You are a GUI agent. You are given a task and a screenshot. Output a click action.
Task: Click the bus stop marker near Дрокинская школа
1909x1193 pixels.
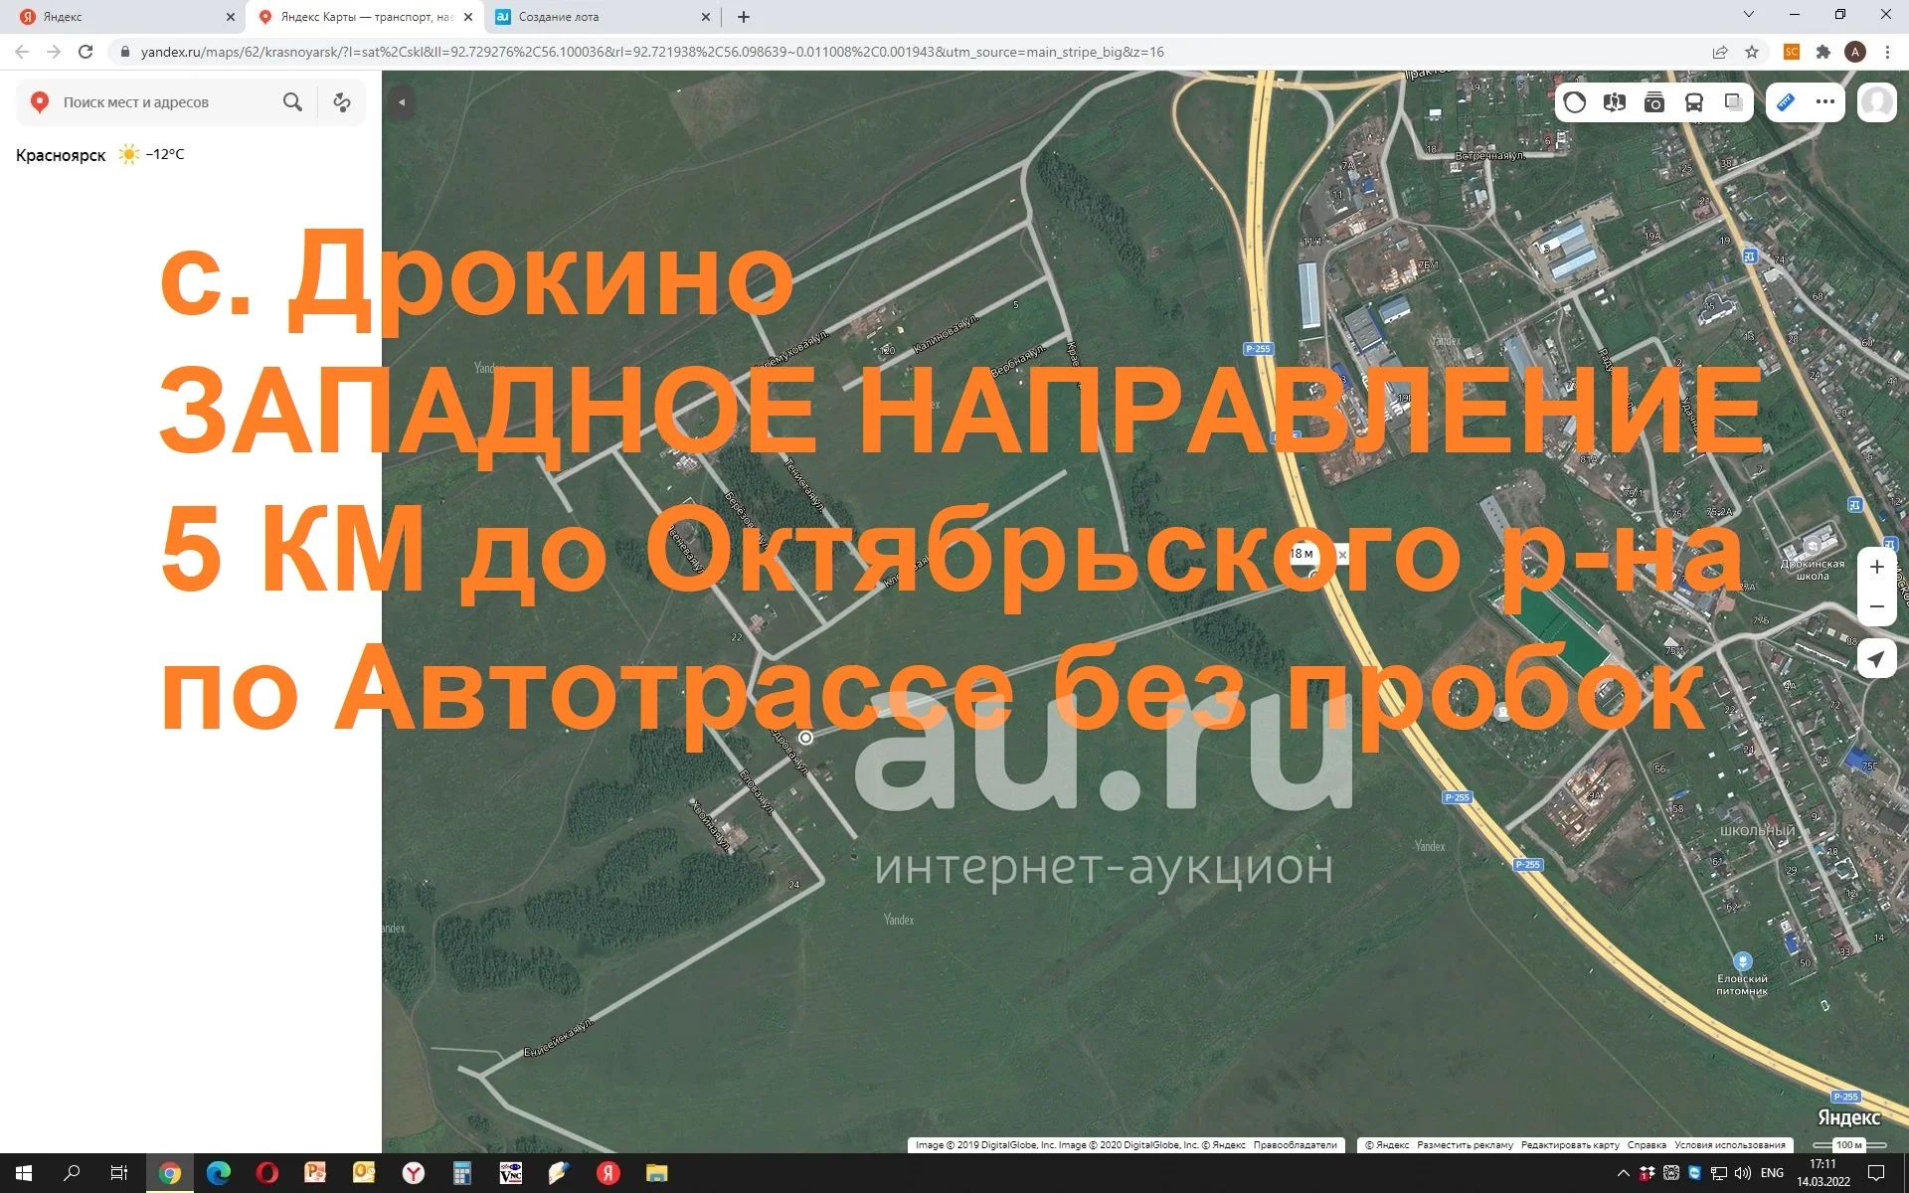click(1854, 505)
